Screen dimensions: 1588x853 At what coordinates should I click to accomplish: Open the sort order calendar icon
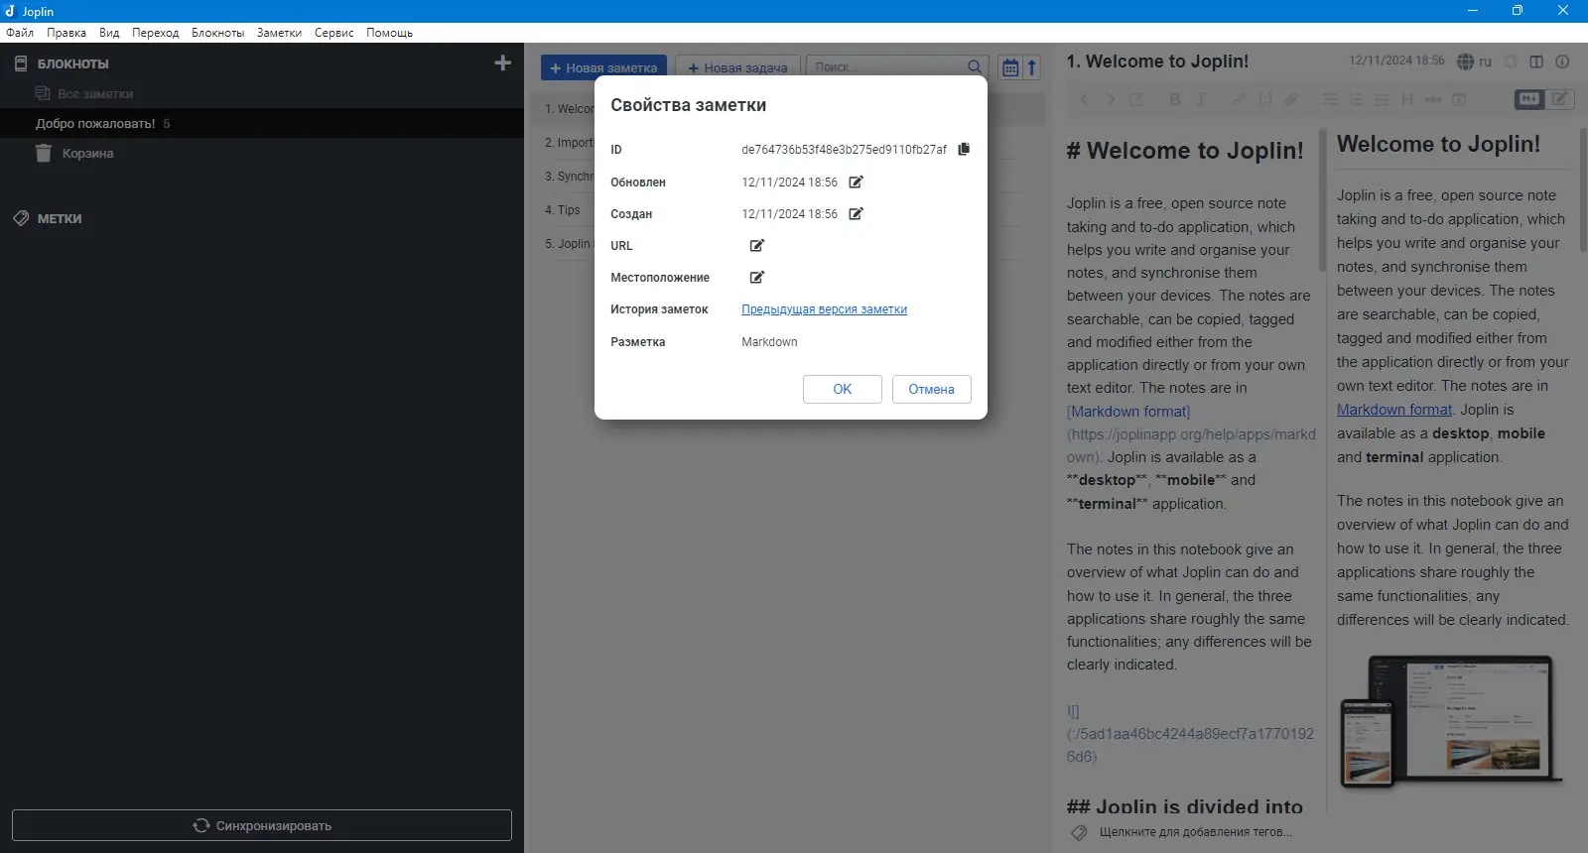(1010, 67)
